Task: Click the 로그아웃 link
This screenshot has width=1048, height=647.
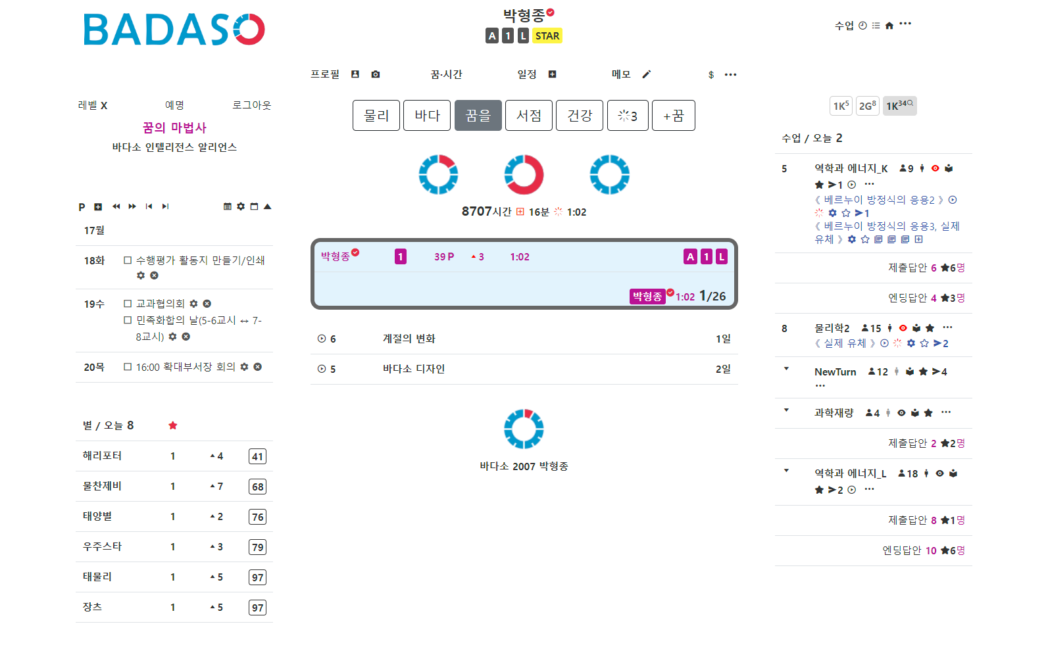Action: coord(251,105)
